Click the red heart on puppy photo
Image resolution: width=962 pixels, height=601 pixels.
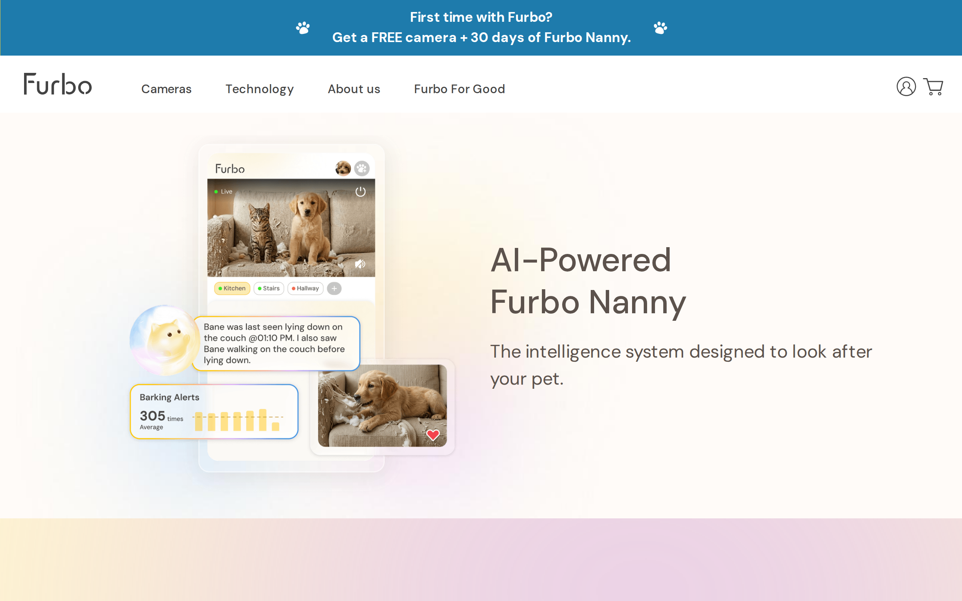coord(433,435)
